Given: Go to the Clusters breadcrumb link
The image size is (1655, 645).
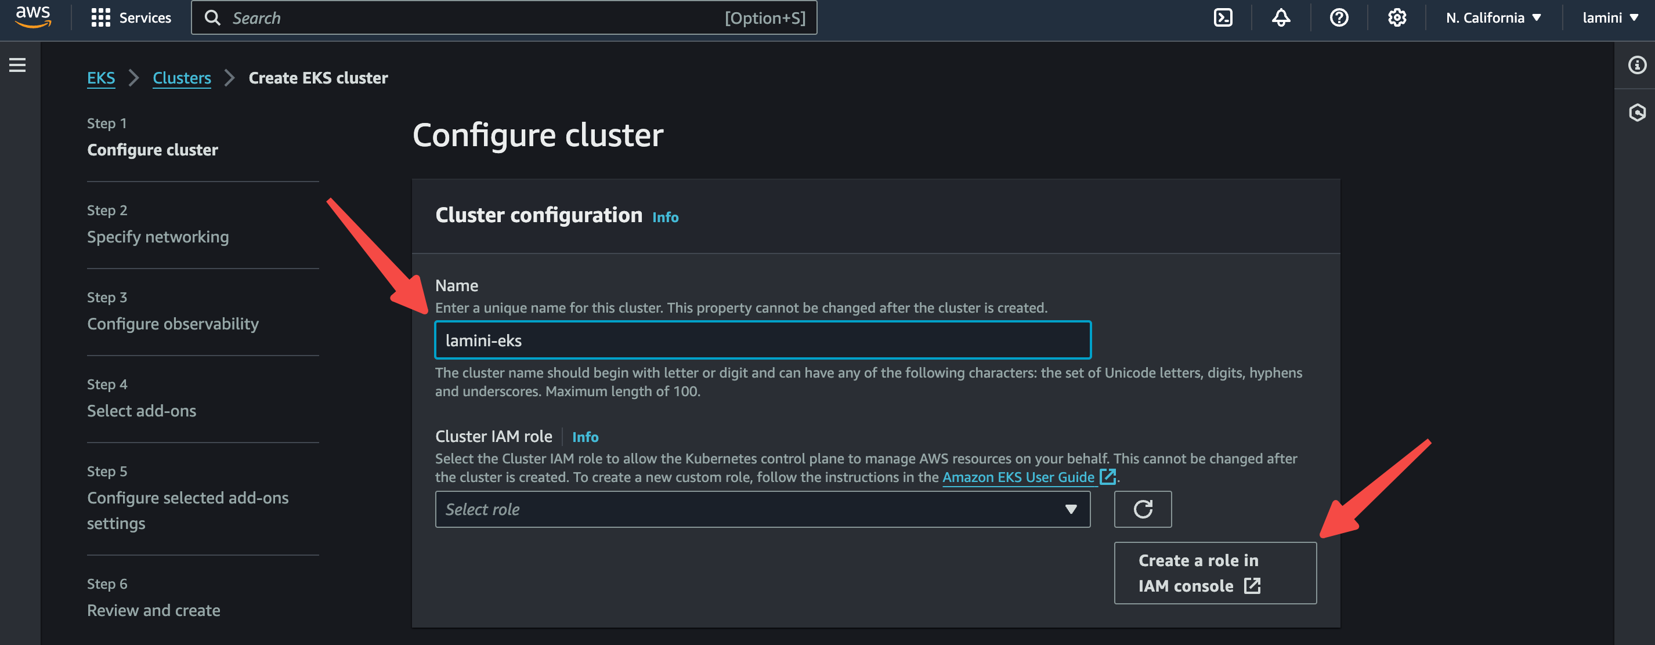Looking at the screenshot, I should point(182,78).
